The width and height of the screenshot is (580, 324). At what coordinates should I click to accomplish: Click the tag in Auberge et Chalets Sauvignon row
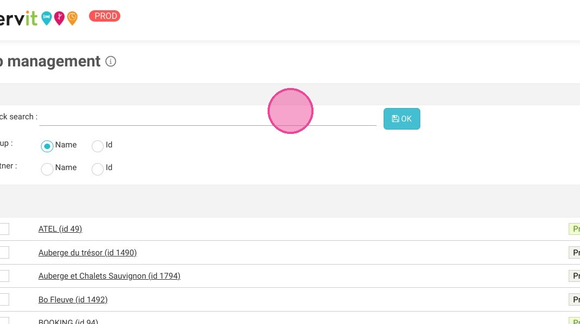point(575,276)
